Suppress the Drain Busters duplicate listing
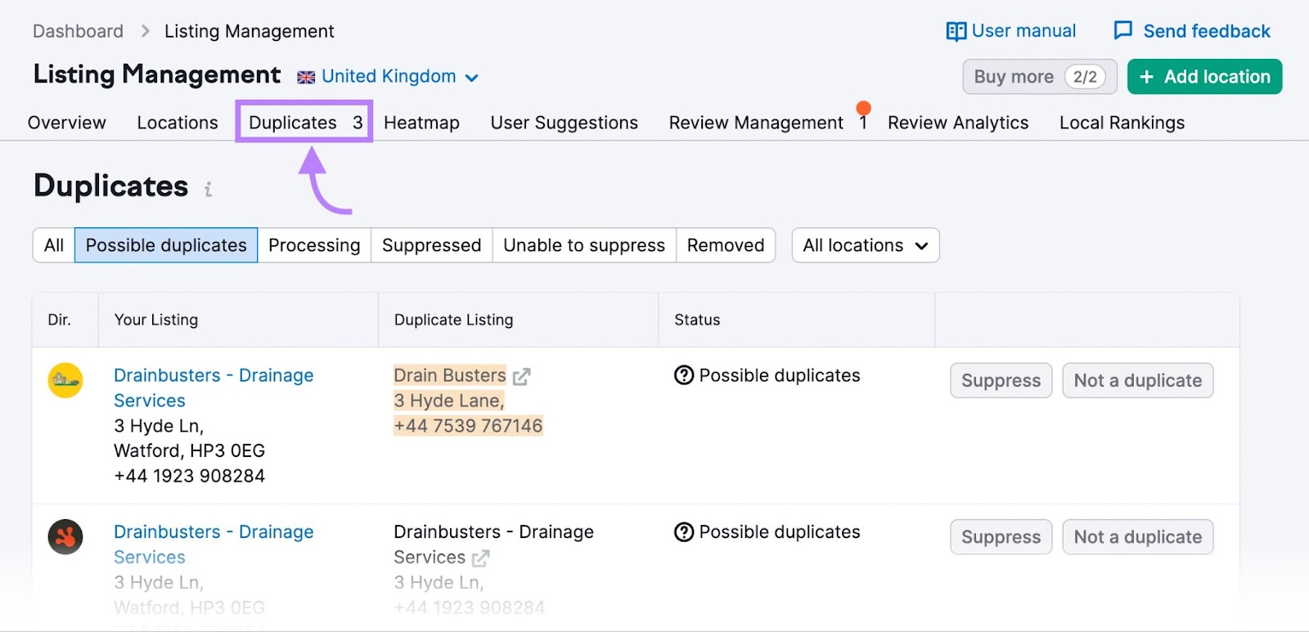Image resolution: width=1309 pixels, height=632 pixels. tap(1001, 381)
